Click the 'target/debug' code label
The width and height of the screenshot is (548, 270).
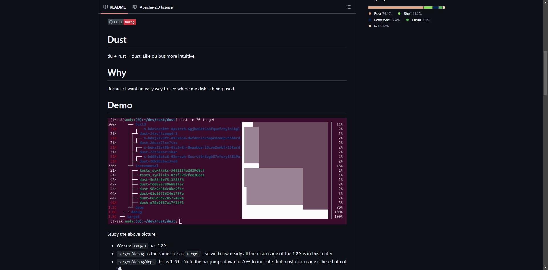click(131, 254)
